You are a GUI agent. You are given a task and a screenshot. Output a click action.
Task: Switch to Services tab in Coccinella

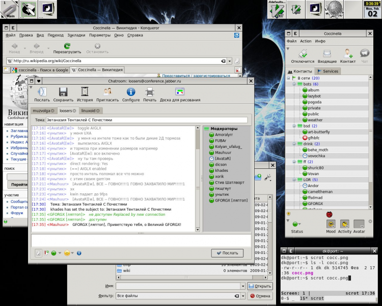click(x=328, y=71)
